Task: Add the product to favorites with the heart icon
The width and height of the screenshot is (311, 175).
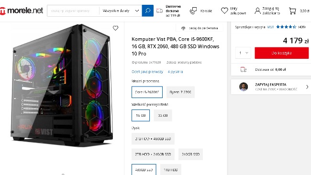Action: tap(115, 28)
